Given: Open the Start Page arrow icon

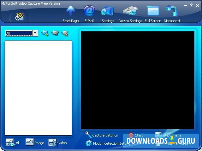Looking at the screenshot, I should point(71,11).
